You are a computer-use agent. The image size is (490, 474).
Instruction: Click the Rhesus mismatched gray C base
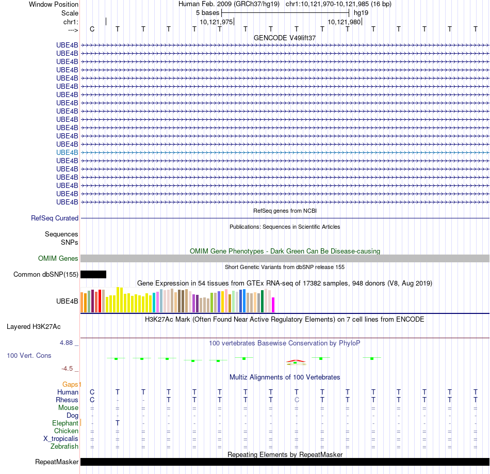(x=297, y=400)
